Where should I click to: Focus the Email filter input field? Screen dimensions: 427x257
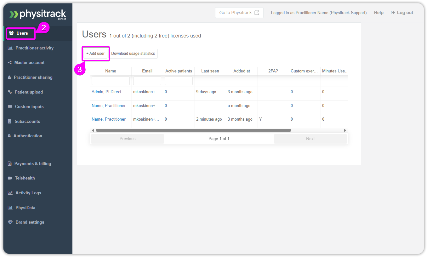pyautogui.click(x=147, y=81)
